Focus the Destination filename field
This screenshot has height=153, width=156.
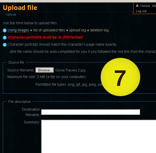(90, 112)
